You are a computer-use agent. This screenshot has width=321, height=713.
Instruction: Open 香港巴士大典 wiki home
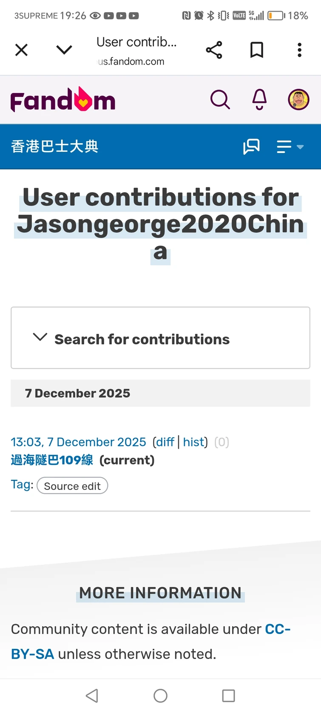coord(55,147)
